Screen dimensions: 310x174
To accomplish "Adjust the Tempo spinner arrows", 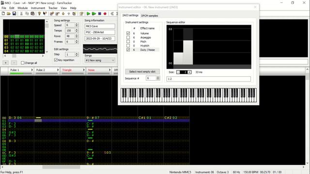I will [77, 30].
